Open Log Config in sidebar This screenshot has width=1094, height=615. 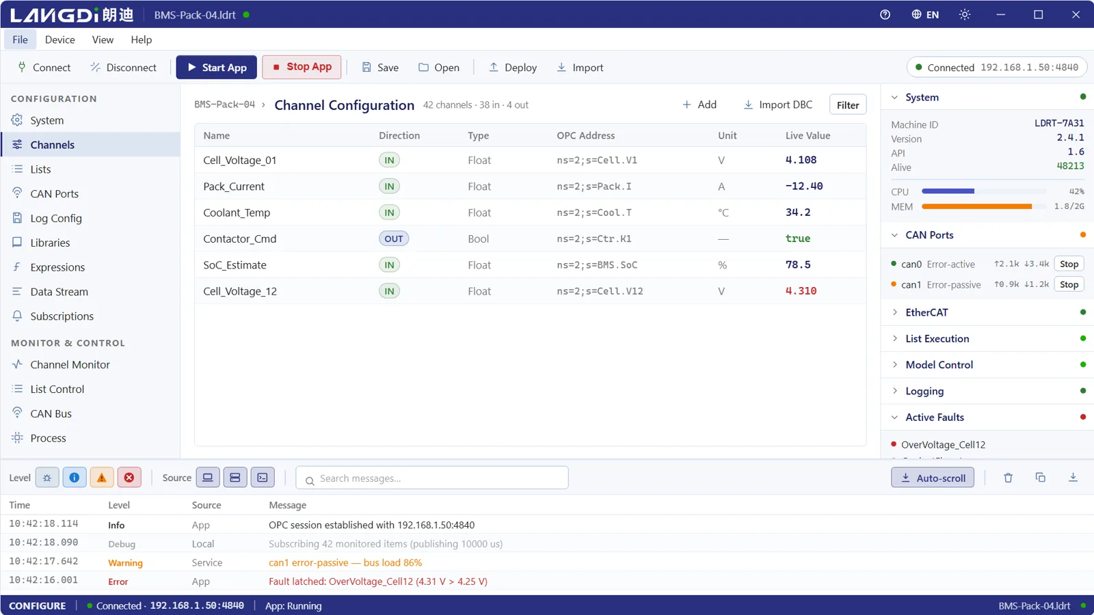pyautogui.click(x=90, y=219)
